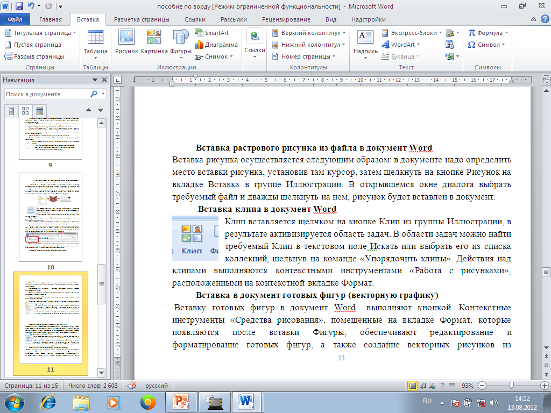Open the Нижний колонтитул footer dropdown

344,45
